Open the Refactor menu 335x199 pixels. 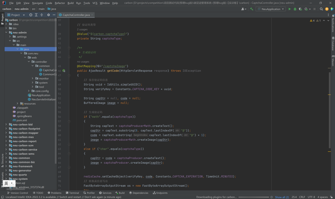(60, 3)
